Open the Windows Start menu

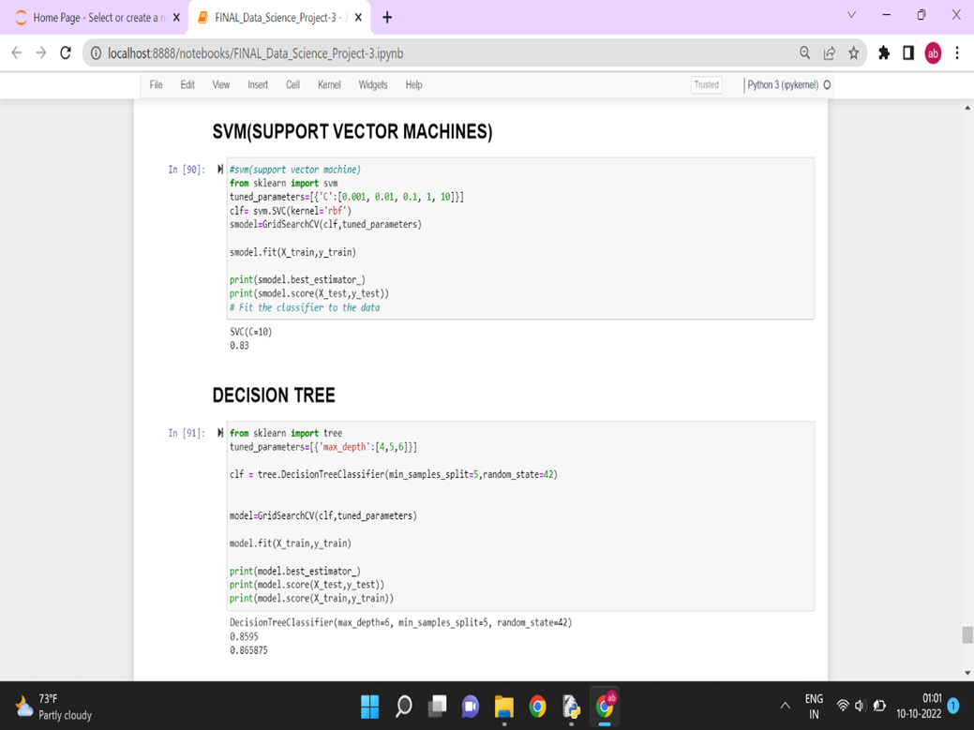[x=369, y=707]
